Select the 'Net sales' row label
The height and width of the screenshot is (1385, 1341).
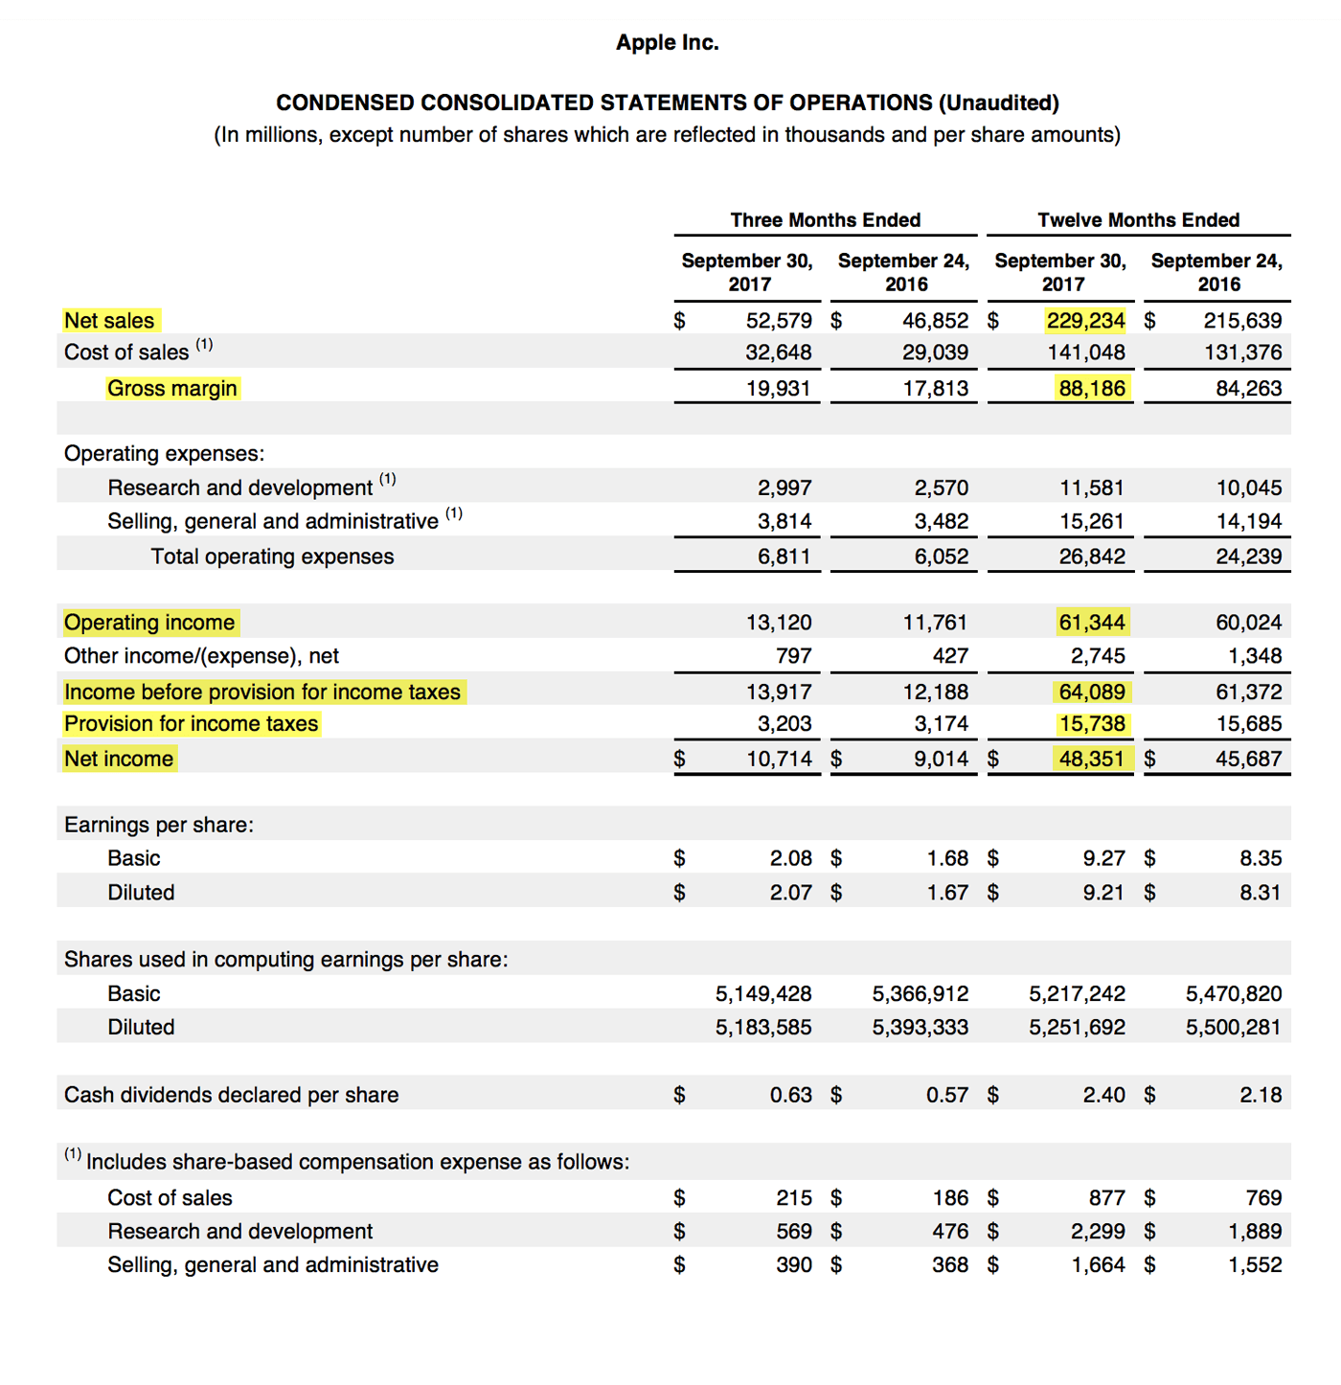point(109,320)
